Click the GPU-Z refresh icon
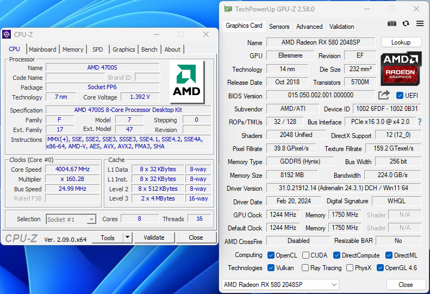Image resolution: width=430 pixels, height=294 pixels. (x=406, y=23)
